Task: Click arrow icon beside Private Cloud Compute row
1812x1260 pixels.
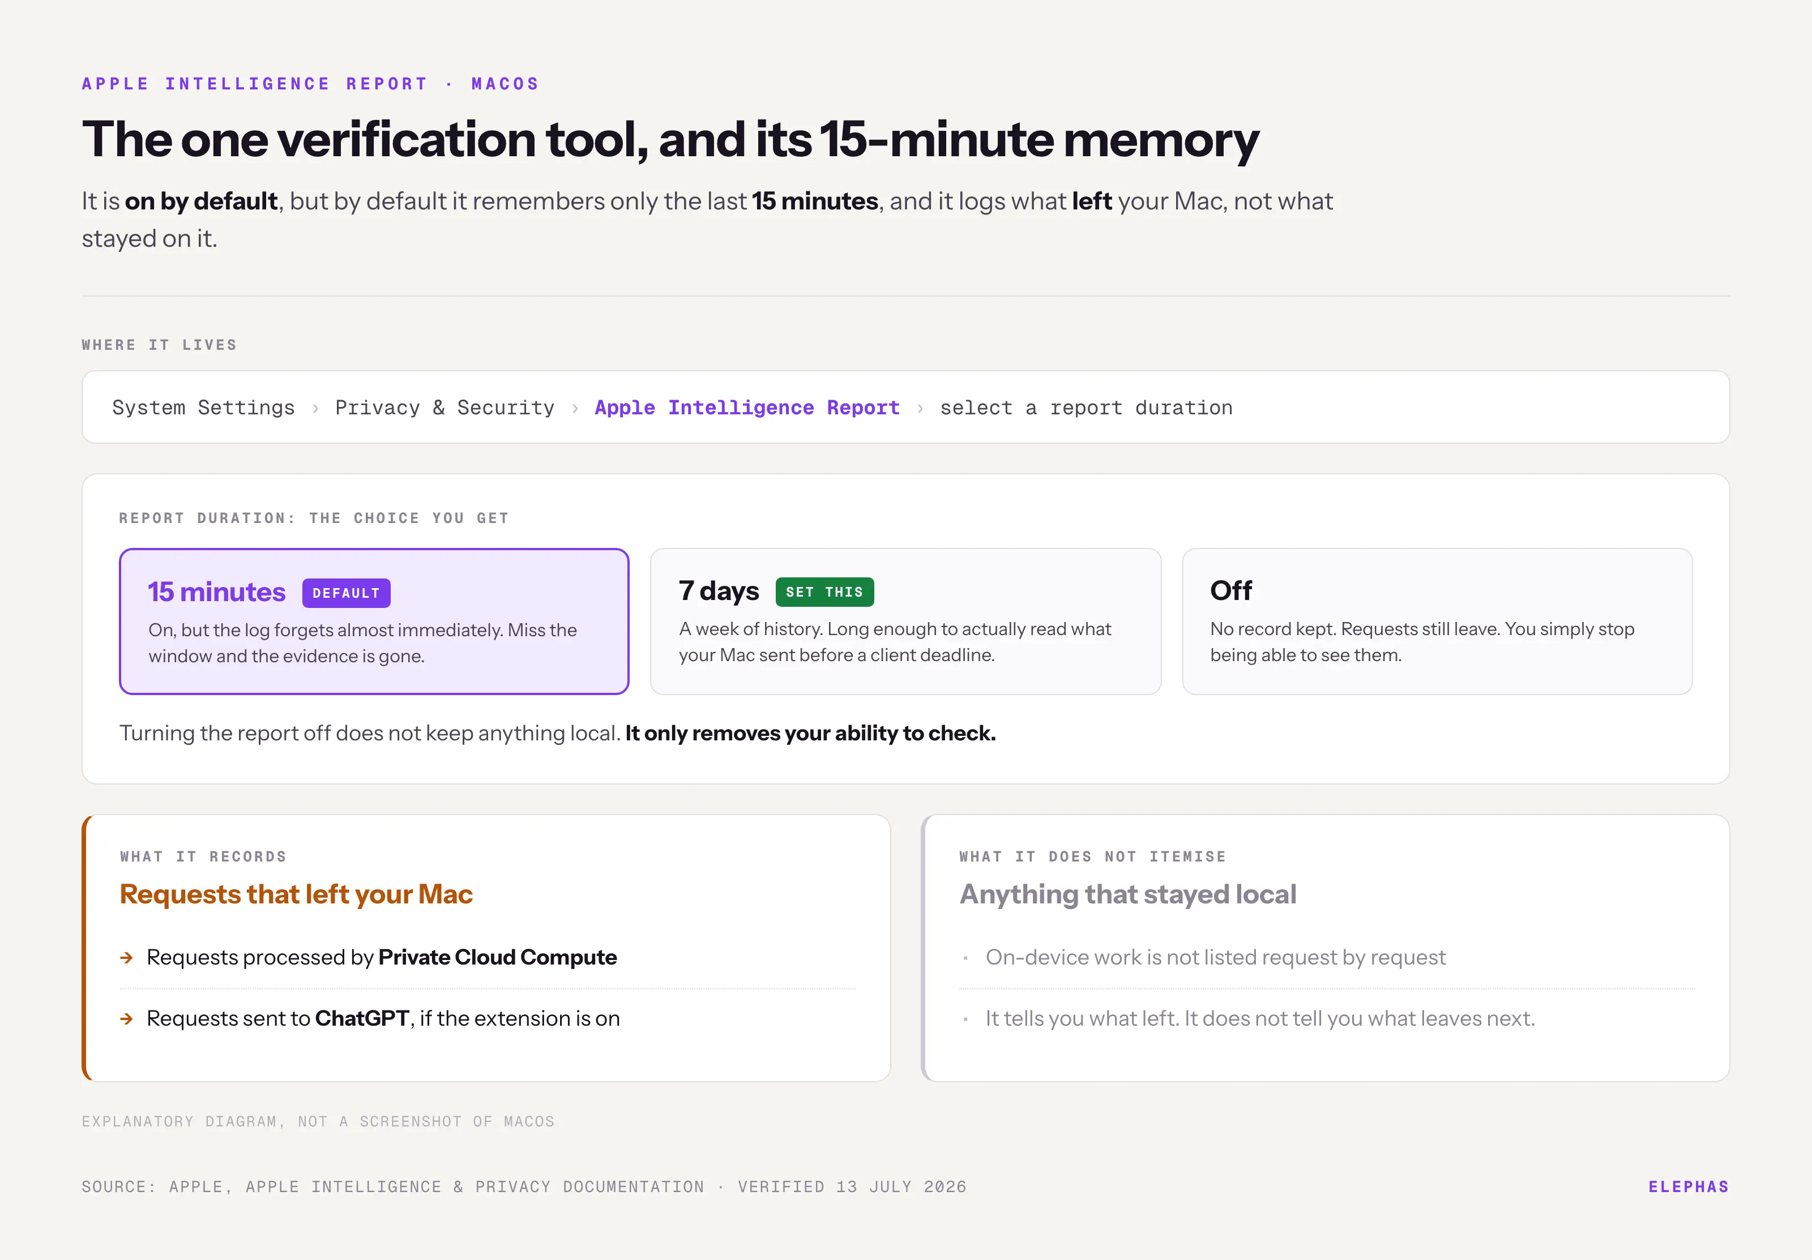Action: (x=126, y=958)
